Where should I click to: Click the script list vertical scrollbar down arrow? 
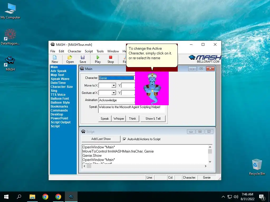(210, 162)
